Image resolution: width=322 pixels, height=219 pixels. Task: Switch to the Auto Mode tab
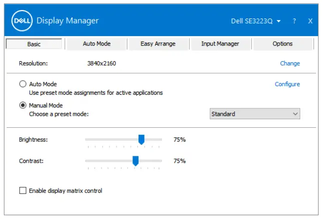pyautogui.click(x=96, y=44)
